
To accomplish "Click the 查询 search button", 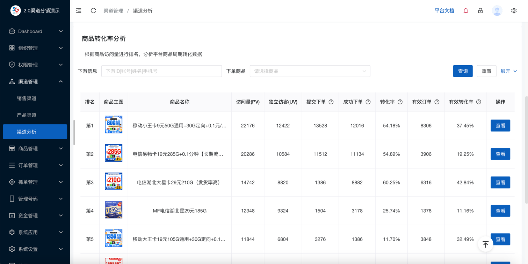I will 463,71.
